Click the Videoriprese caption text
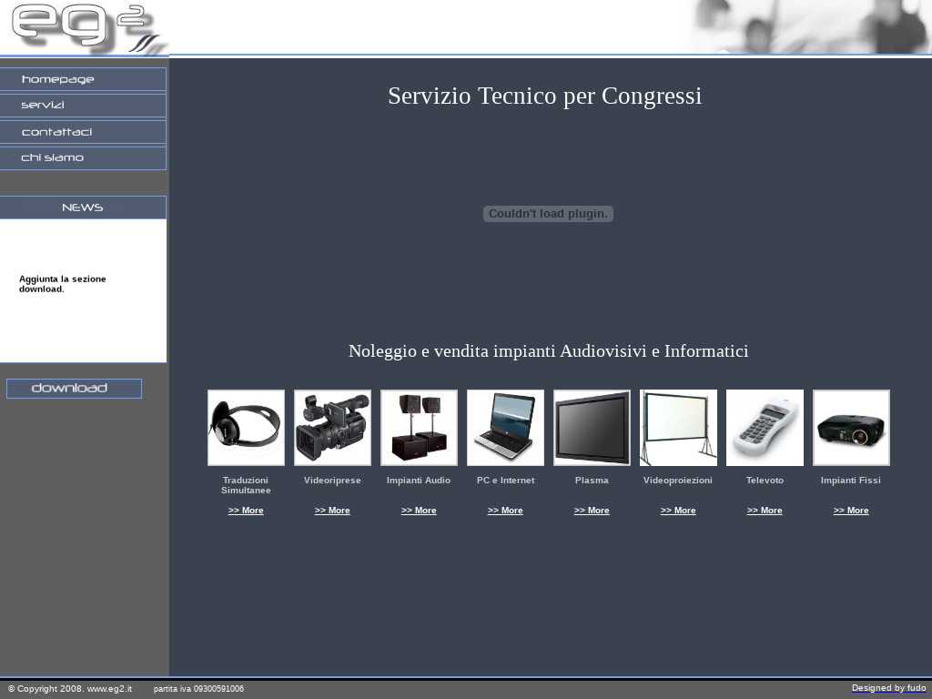 pos(332,481)
